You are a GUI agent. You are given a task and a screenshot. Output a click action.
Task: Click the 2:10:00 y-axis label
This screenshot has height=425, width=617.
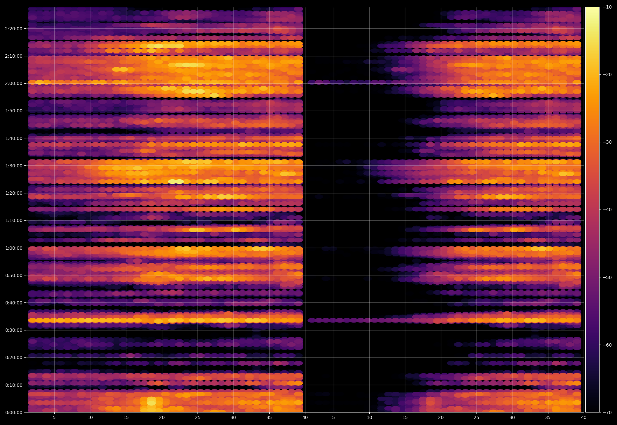[x=14, y=56]
